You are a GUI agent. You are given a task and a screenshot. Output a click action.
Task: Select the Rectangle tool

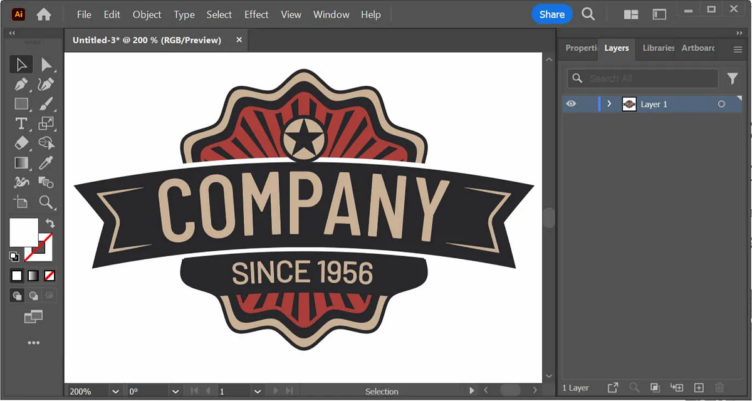[x=21, y=104]
